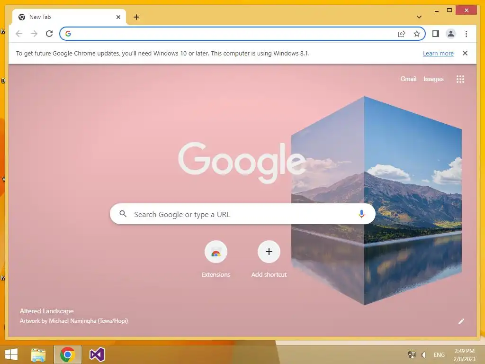The width and height of the screenshot is (485, 364).
Task: Open the Extensions shortcut
Action: (216, 259)
